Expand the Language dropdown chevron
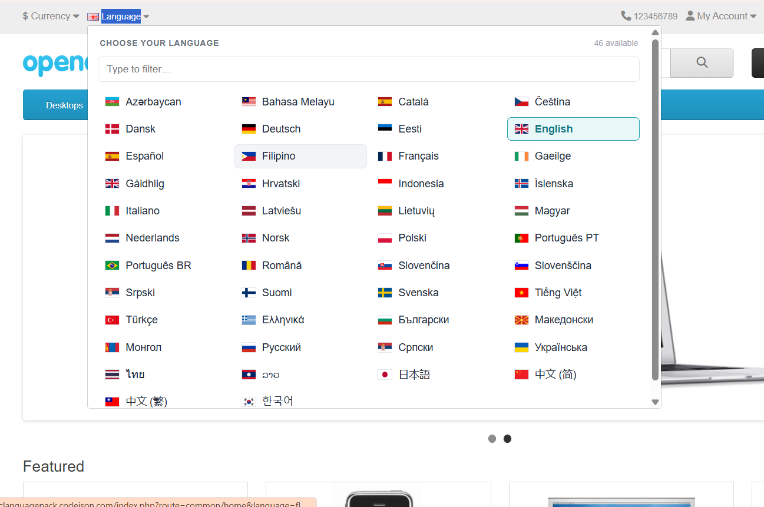 [145, 16]
